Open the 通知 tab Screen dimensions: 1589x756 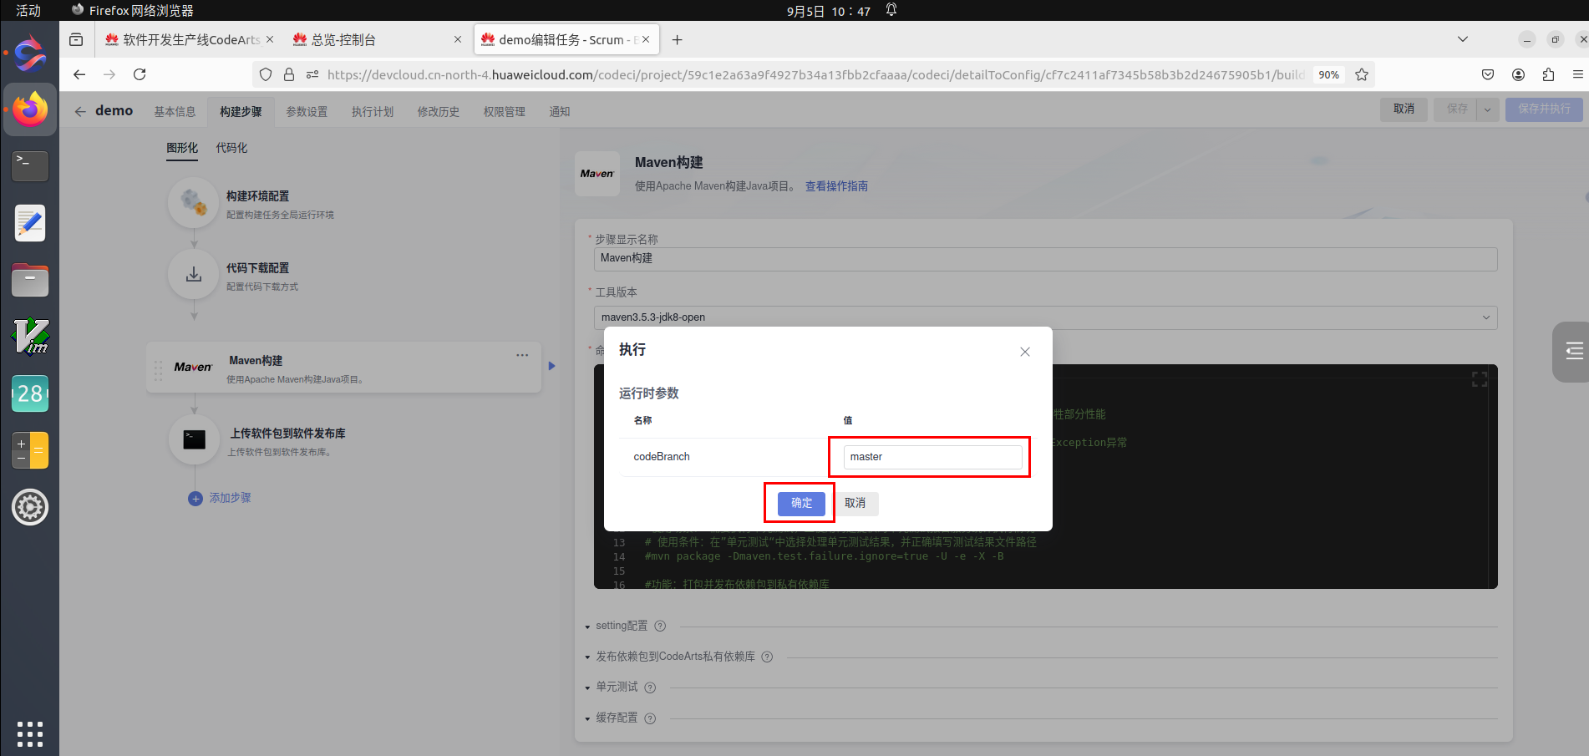(560, 111)
